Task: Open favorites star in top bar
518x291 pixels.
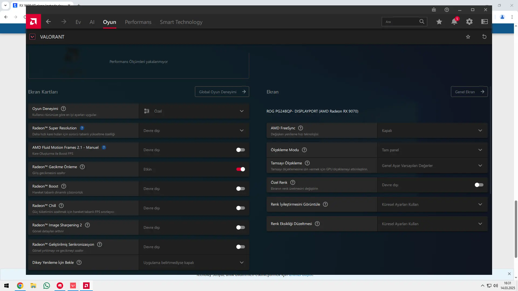Action: click(x=439, y=22)
